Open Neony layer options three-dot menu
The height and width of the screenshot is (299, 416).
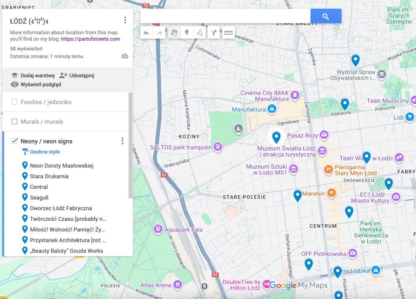(x=122, y=141)
